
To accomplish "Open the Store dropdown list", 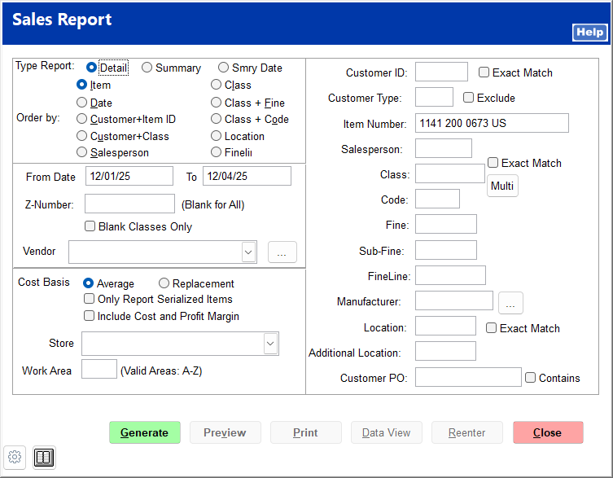I will [270, 344].
